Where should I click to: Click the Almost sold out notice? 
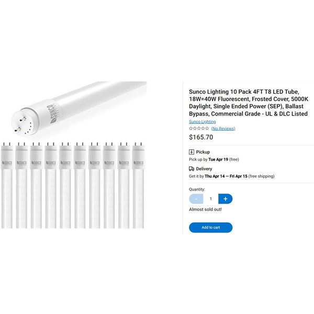click(205, 209)
